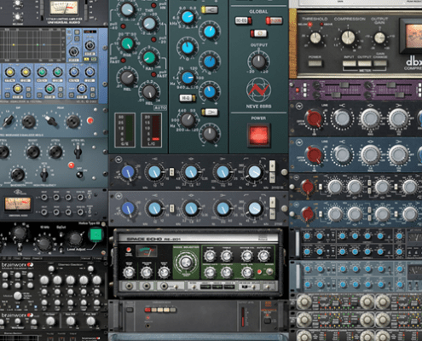The width and height of the screenshot is (422, 341).
Task: Click the G/E gain reduction meter
Action: click(124, 130)
